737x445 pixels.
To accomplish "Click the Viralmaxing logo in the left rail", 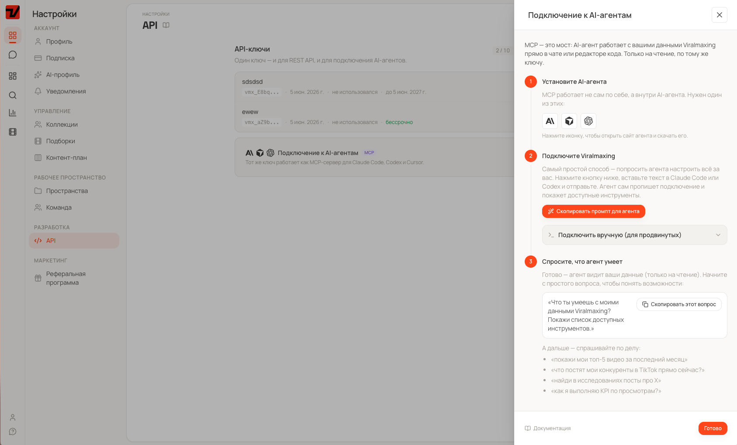I will (x=13, y=12).
